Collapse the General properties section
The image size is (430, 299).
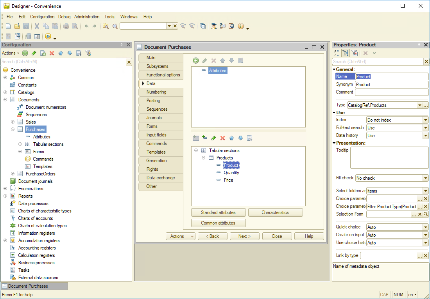pyautogui.click(x=334, y=69)
